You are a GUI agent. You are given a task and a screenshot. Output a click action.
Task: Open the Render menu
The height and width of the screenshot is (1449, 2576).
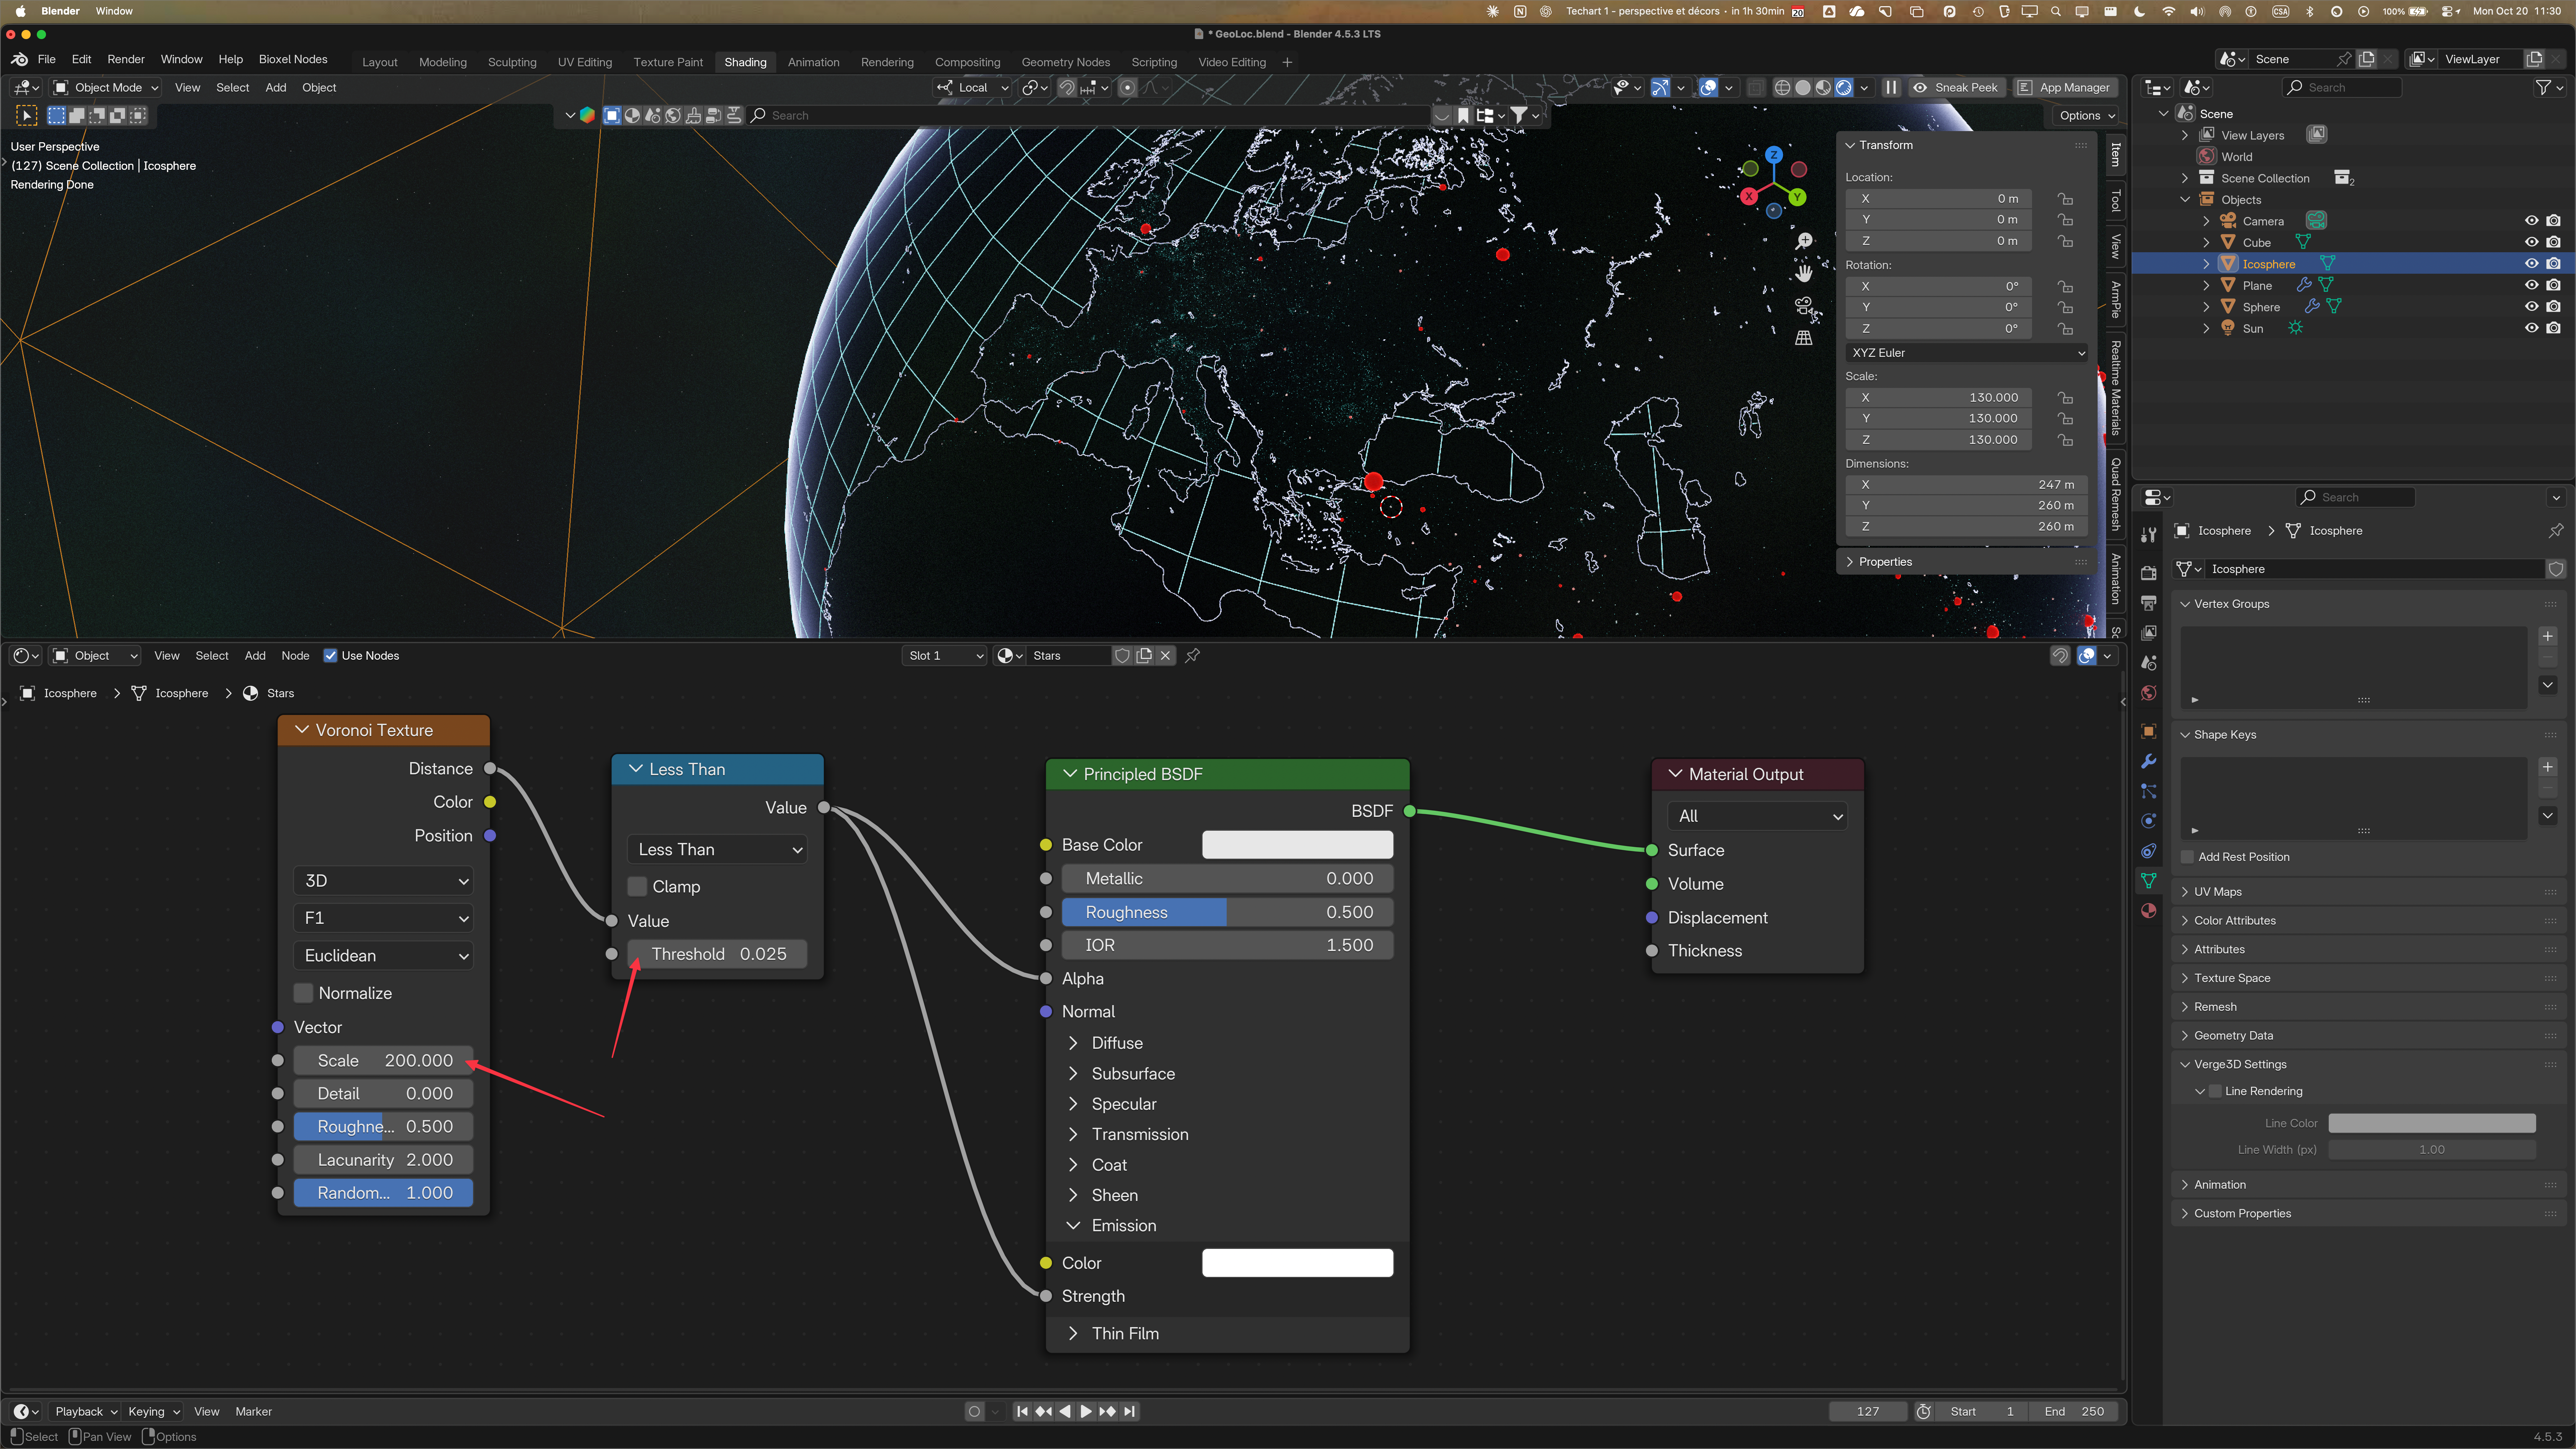coord(126,59)
